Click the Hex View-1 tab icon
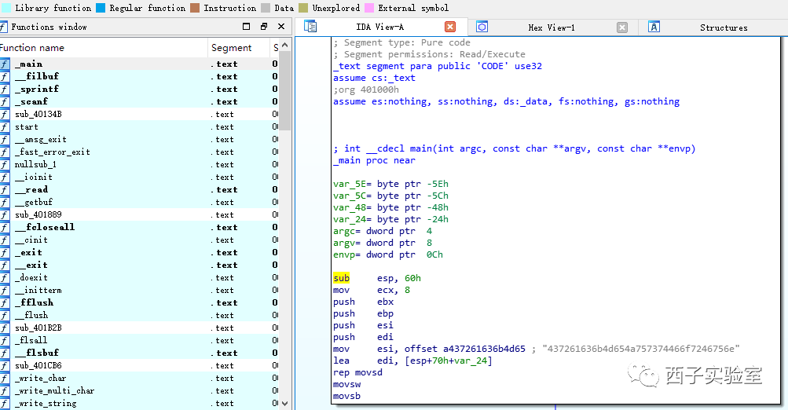The image size is (788, 410). click(x=482, y=27)
